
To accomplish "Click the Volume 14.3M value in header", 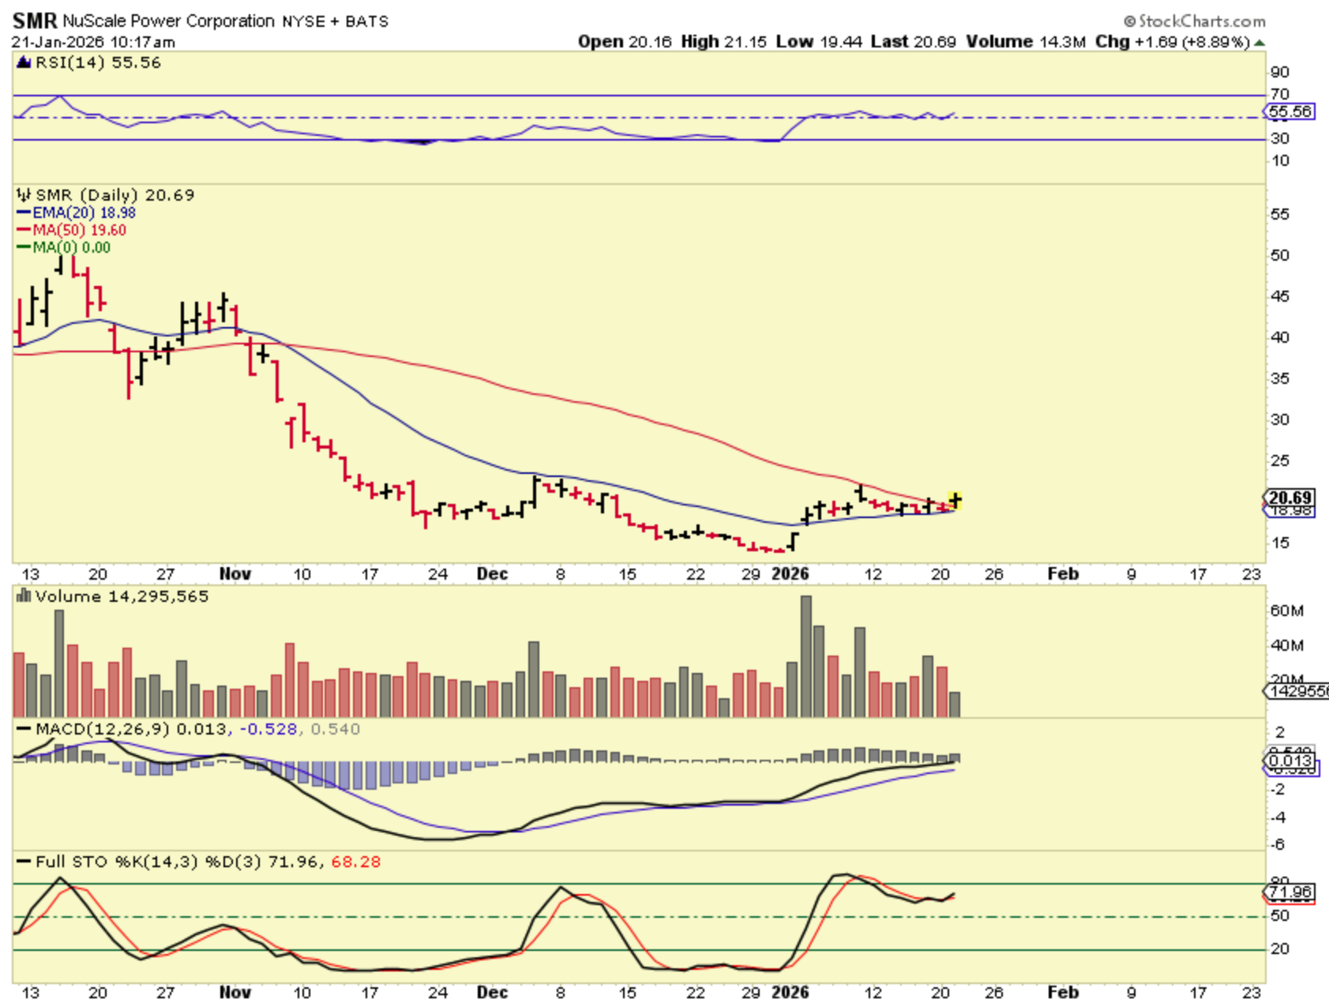I will (x=1026, y=42).
